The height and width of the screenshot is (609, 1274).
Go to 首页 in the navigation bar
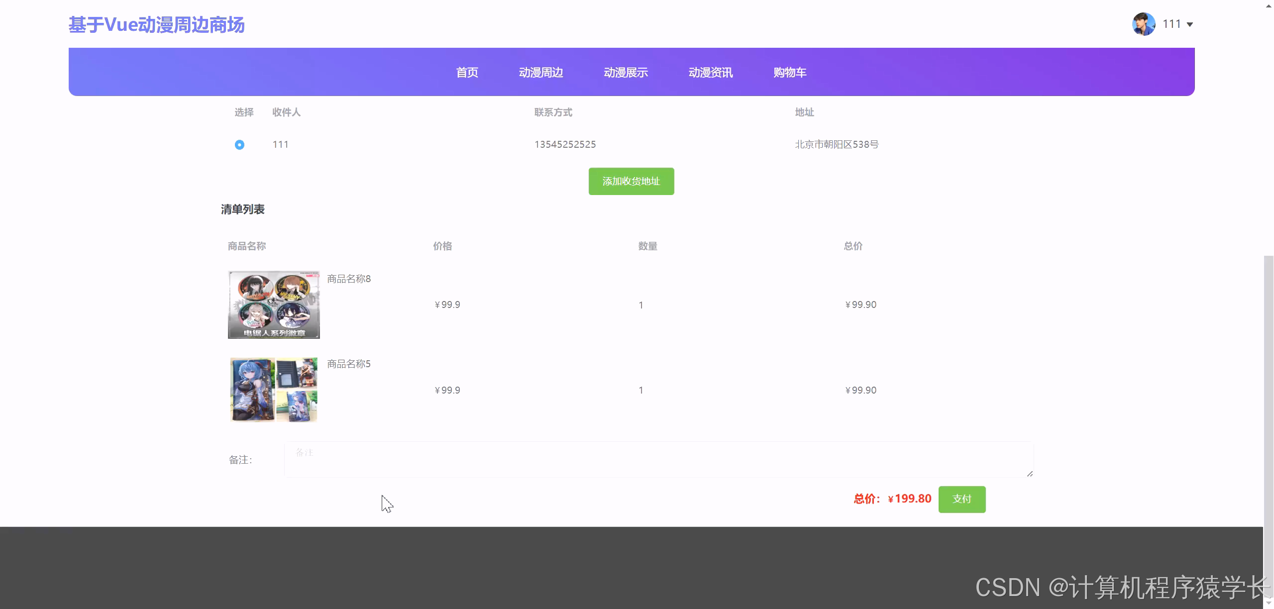(x=467, y=73)
